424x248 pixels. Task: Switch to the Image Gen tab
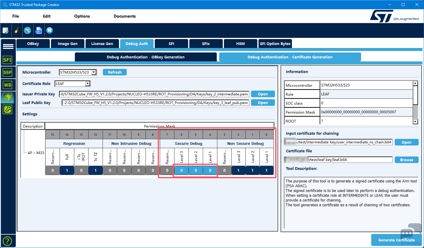68,44
